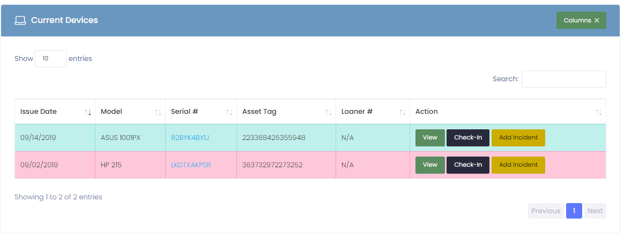Check-In the HP 215 device
Viewport: 624px width, 241px height.
468,165
